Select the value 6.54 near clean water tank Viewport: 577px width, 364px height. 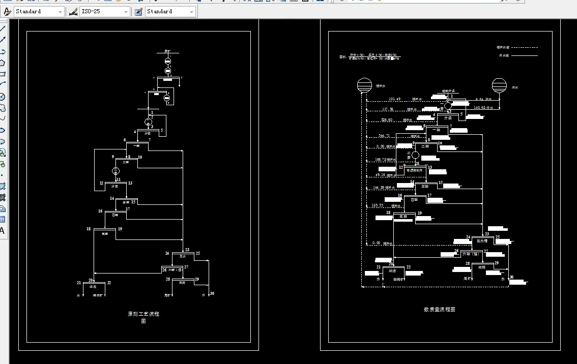point(479,99)
